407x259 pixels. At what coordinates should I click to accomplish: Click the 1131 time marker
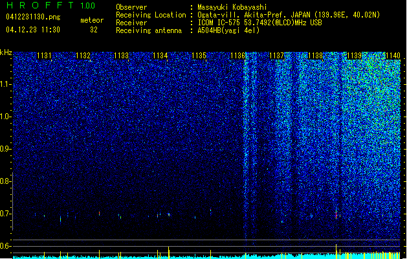click(44, 56)
